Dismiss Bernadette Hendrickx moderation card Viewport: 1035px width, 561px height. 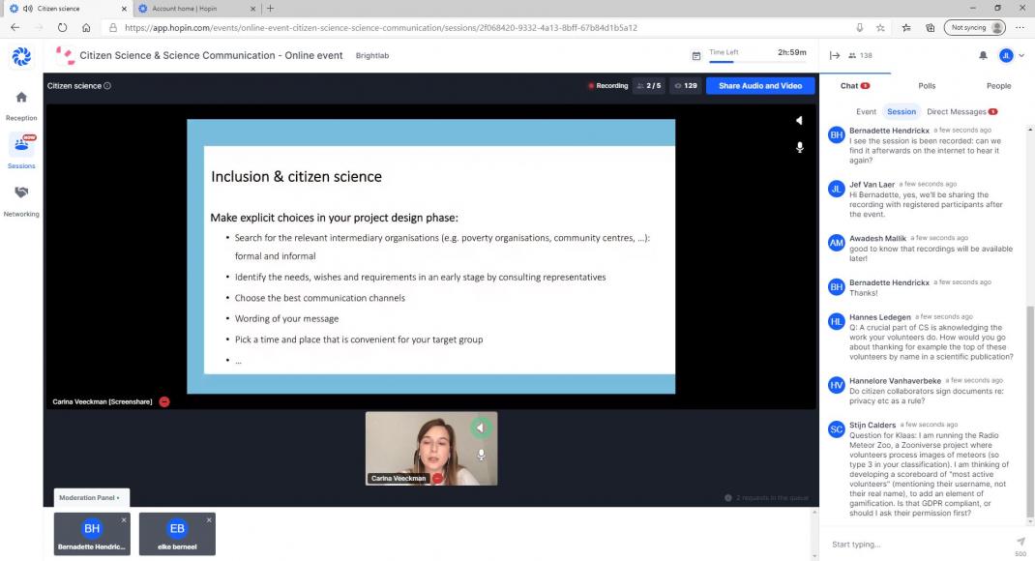click(124, 520)
